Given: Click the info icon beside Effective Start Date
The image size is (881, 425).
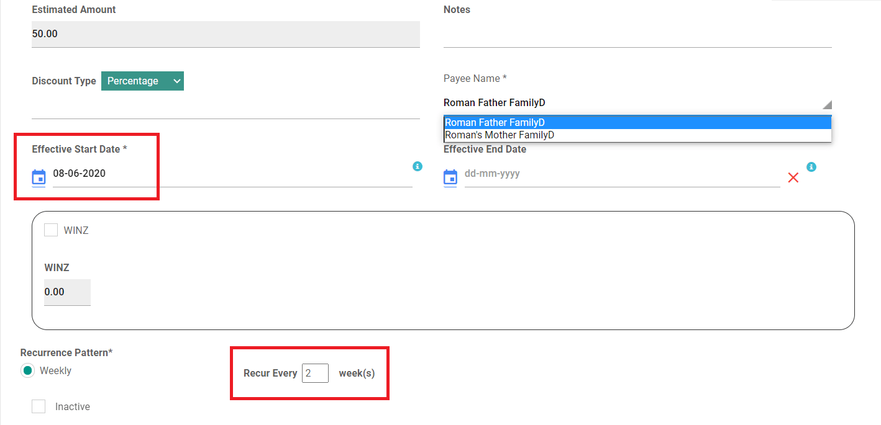Looking at the screenshot, I should (418, 166).
